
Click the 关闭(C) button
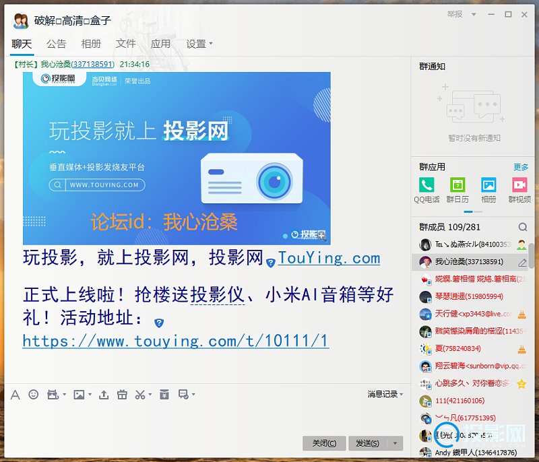[324, 443]
